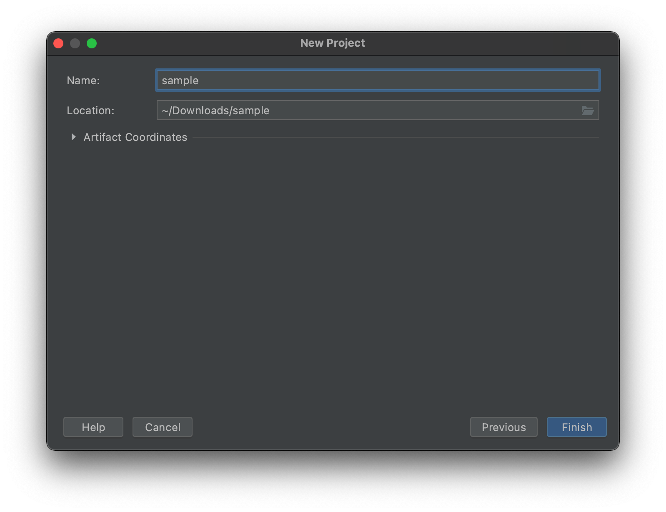Close the dialog with the red button
This screenshot has width=666, height=512.
pyautogui.click(x=58, y=43)
